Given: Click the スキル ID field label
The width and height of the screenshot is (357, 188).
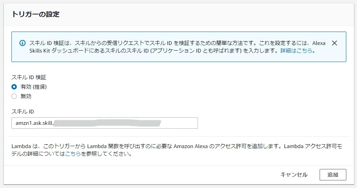Looking at the screenshot, I should [23, 112].
